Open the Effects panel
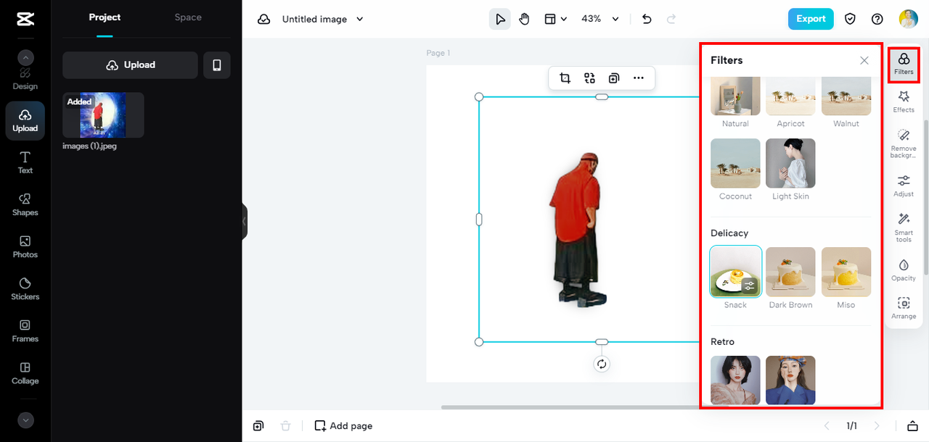Screen dimensions: 929x442 pyautogui.click(x=904, y=101)
